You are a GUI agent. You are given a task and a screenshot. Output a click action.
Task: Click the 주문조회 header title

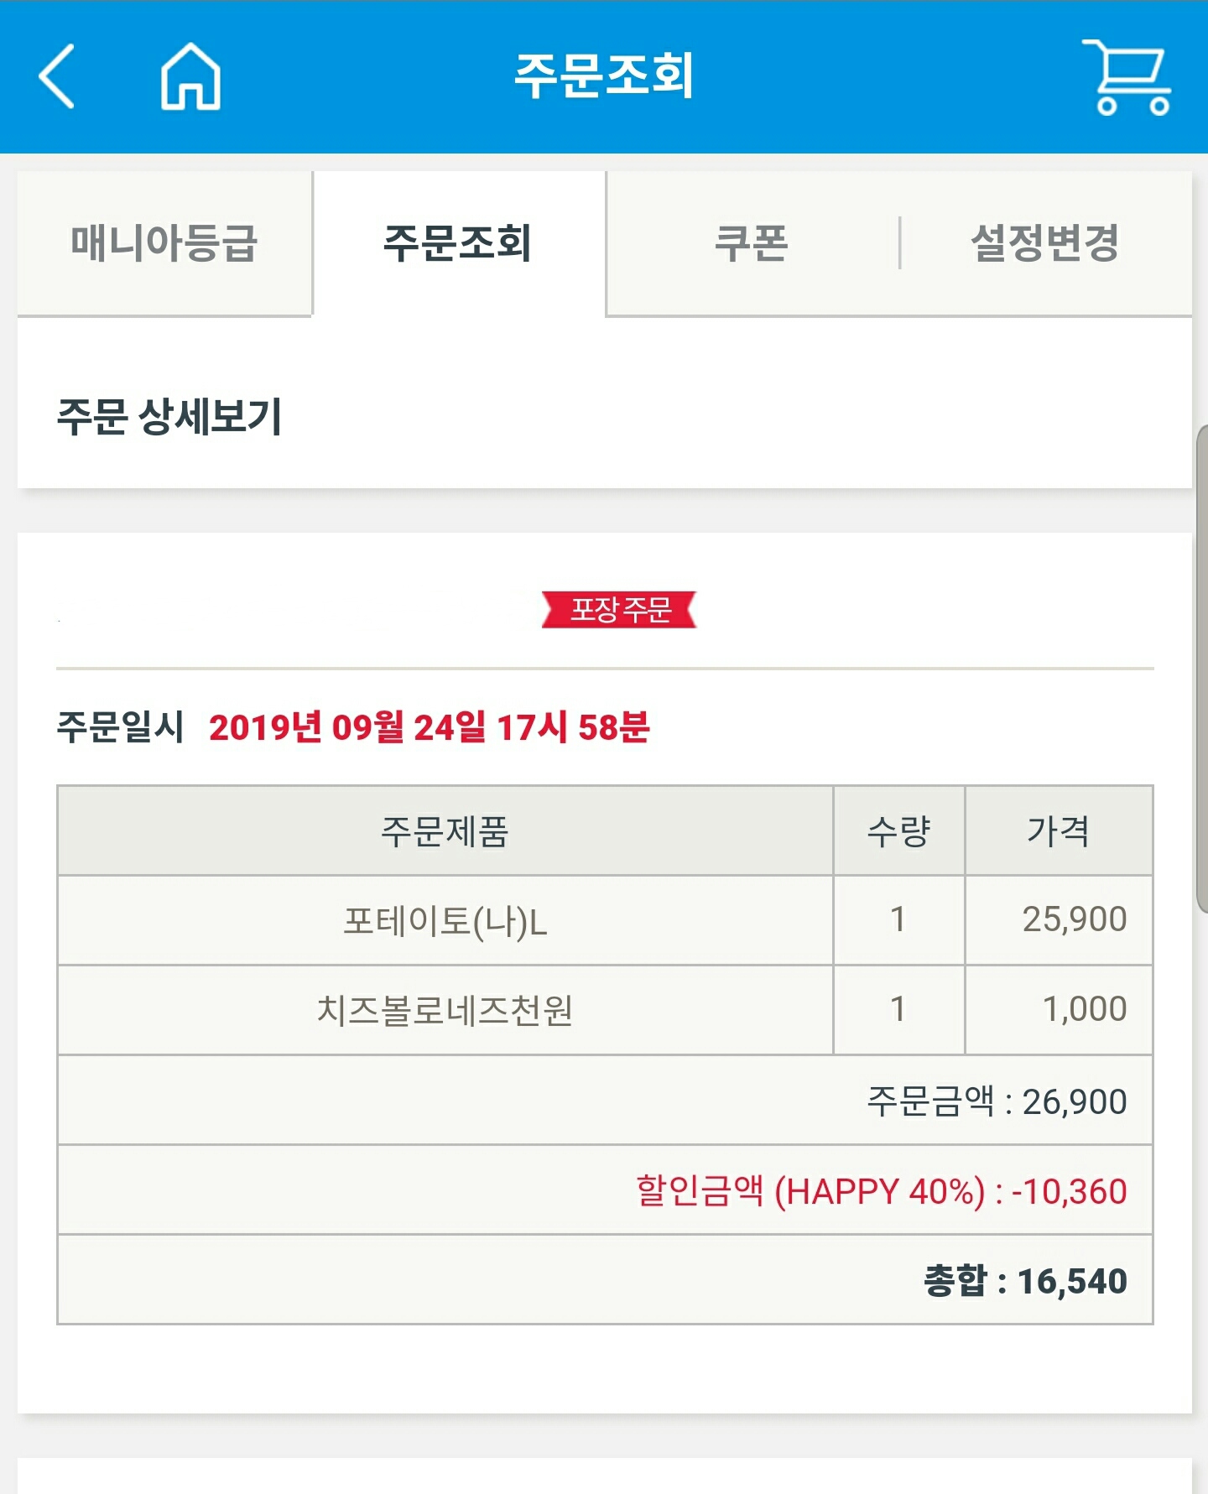click(604, 75)
